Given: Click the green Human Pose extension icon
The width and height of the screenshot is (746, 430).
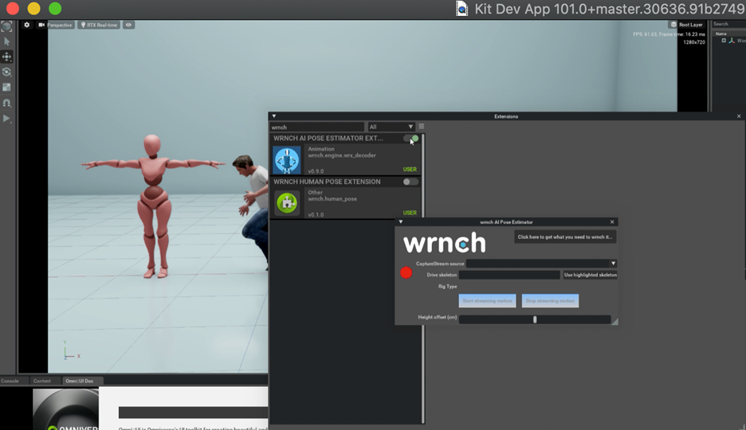Looking at the screenshot, I should click(287, 203).
